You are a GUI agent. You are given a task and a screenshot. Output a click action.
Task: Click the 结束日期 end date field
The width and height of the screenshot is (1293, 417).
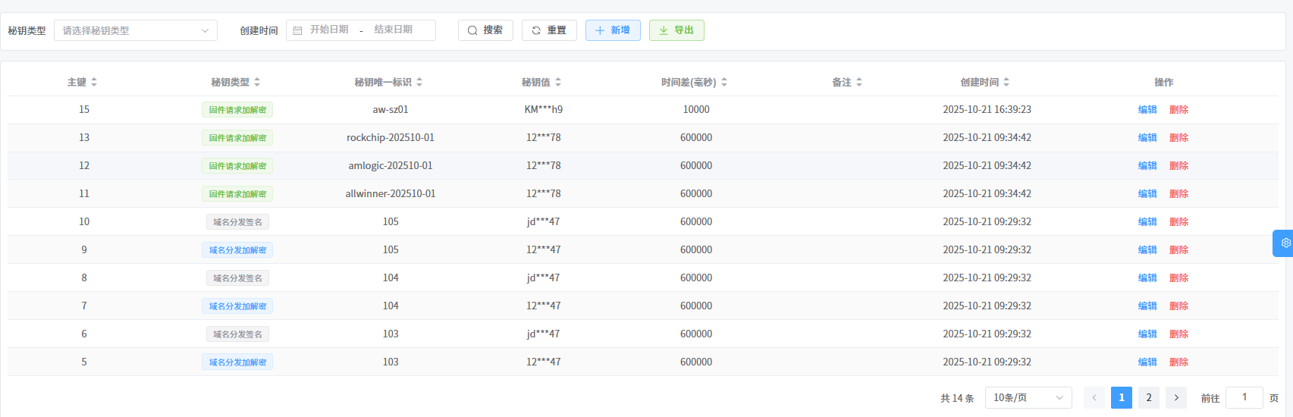(x=394, y=30)
